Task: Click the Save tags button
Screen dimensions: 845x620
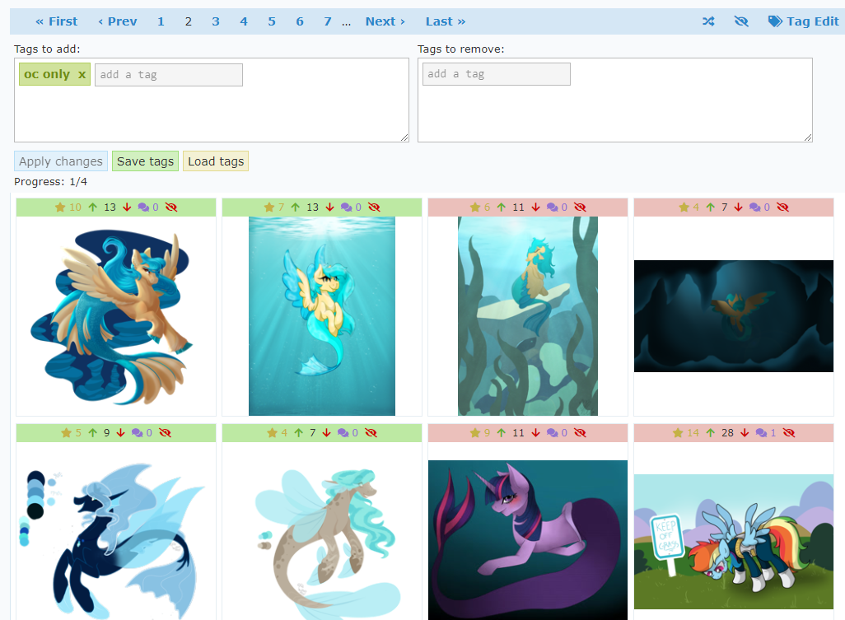Action: tap(145, 161)
